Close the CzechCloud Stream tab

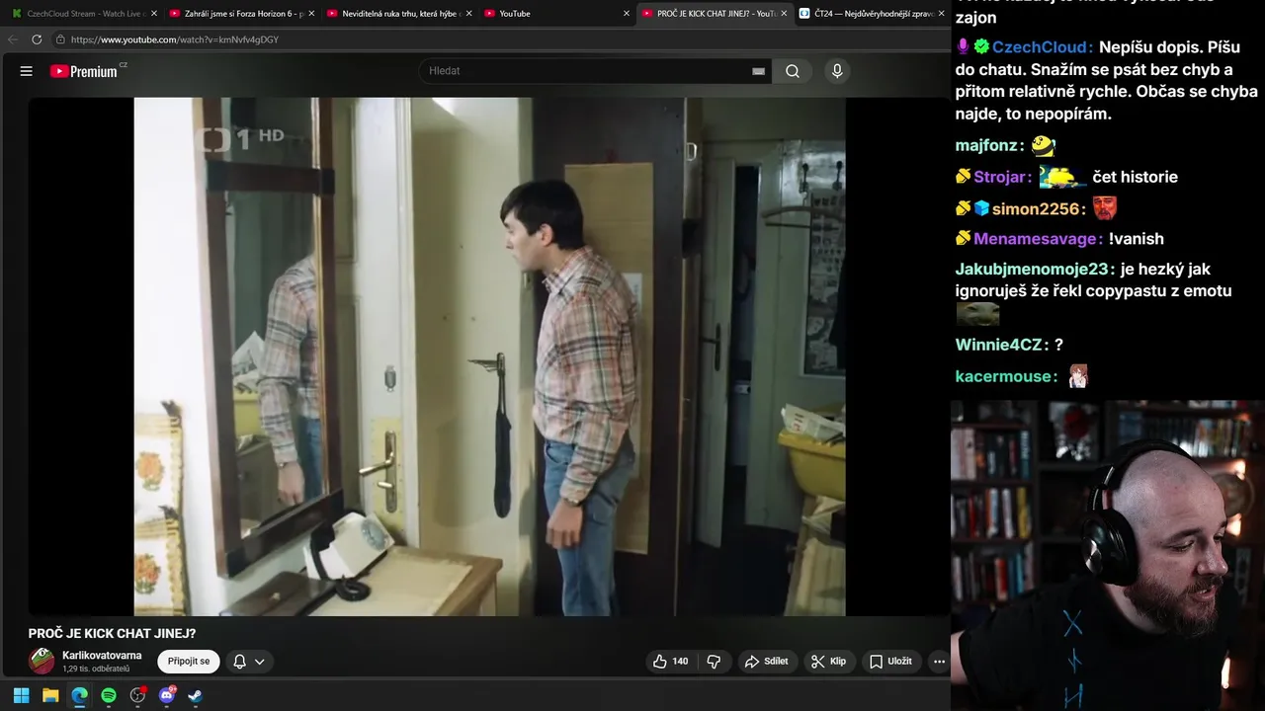pyautogui.click(x=154, y=14)
